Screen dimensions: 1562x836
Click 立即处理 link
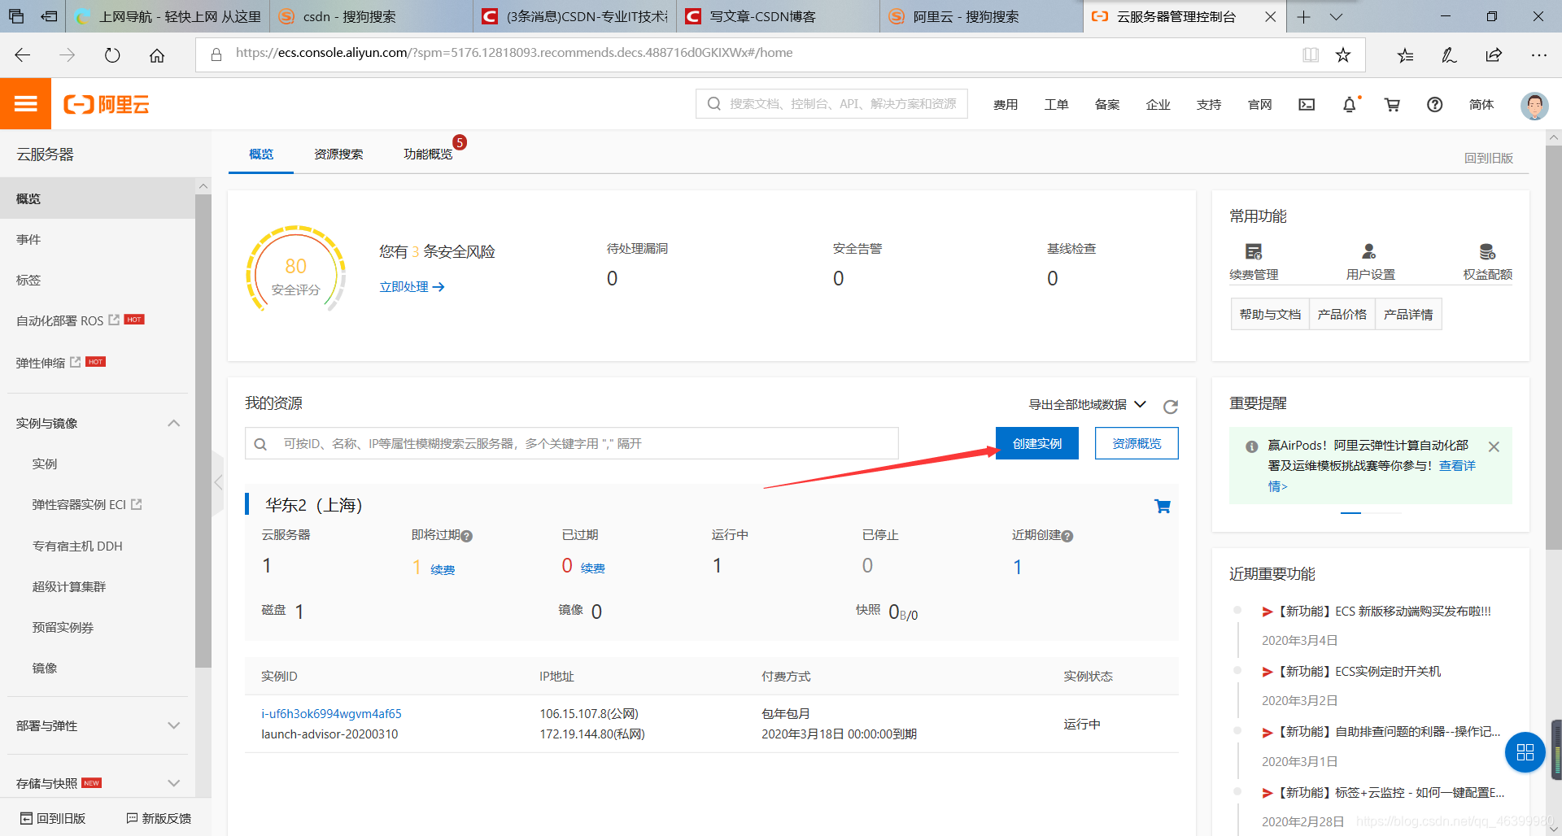pos(412,286)
